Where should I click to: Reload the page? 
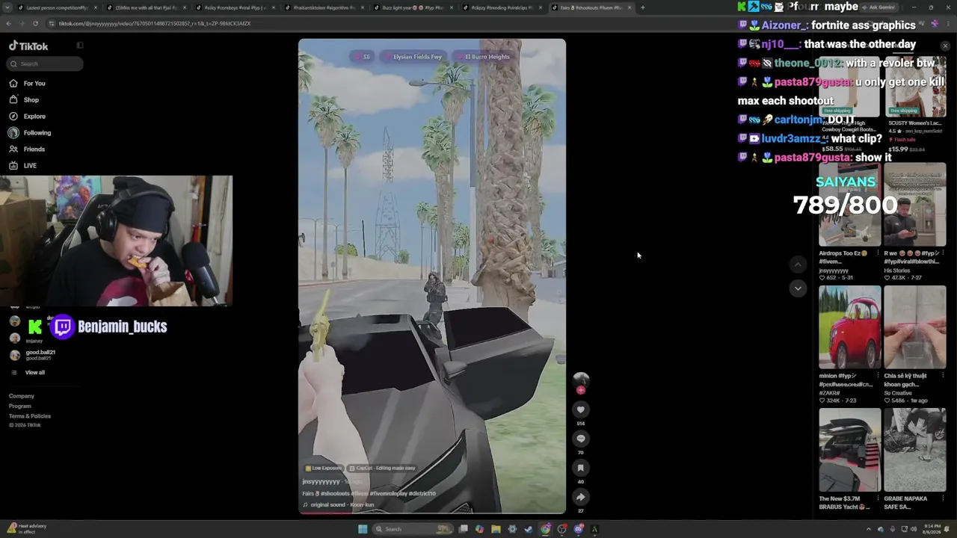pyautogui.click(x=35, y=23)
